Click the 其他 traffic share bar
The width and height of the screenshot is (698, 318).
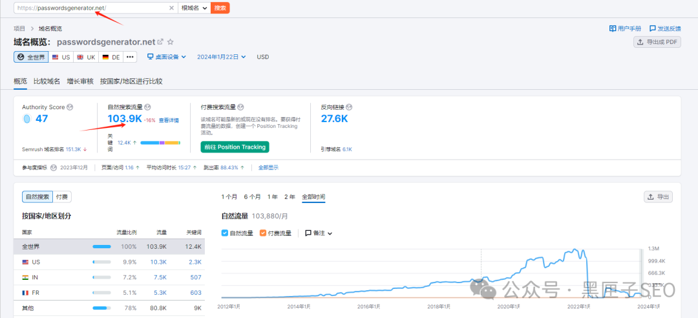point(101,308)
